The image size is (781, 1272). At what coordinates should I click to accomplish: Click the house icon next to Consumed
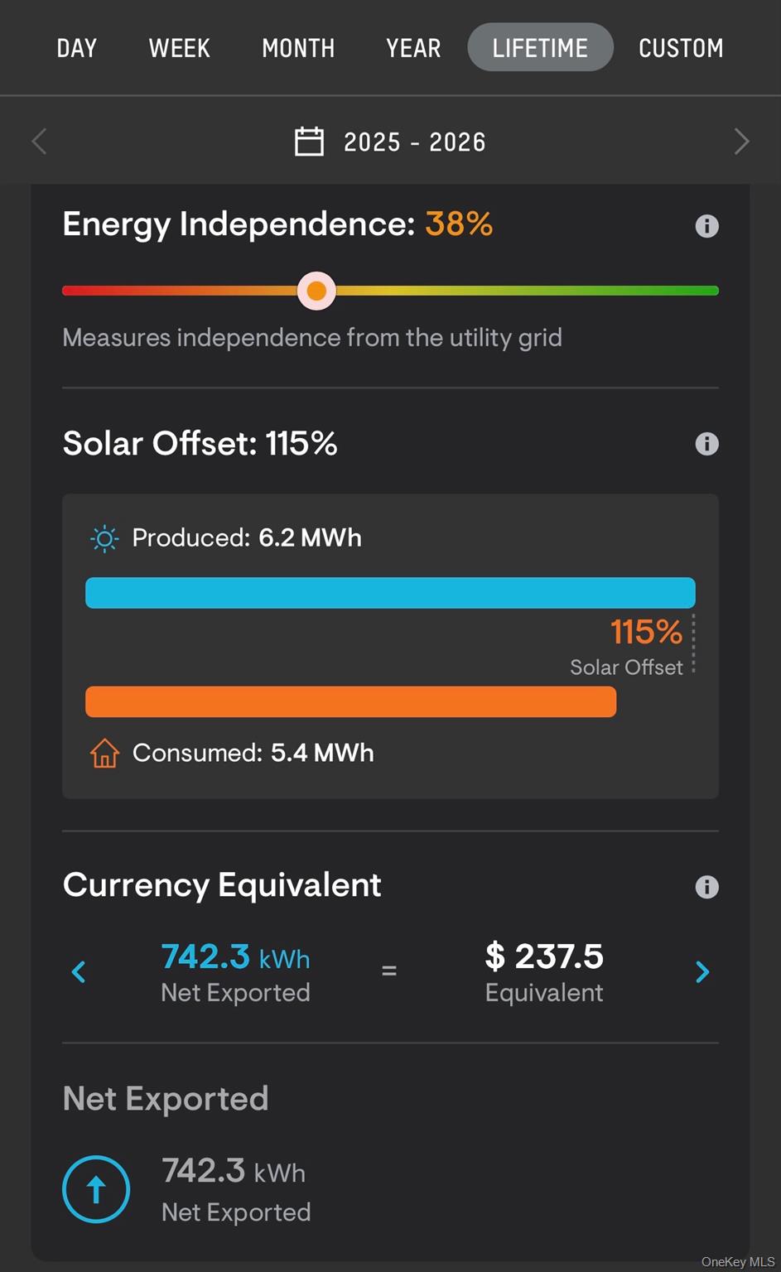(104, 753)
